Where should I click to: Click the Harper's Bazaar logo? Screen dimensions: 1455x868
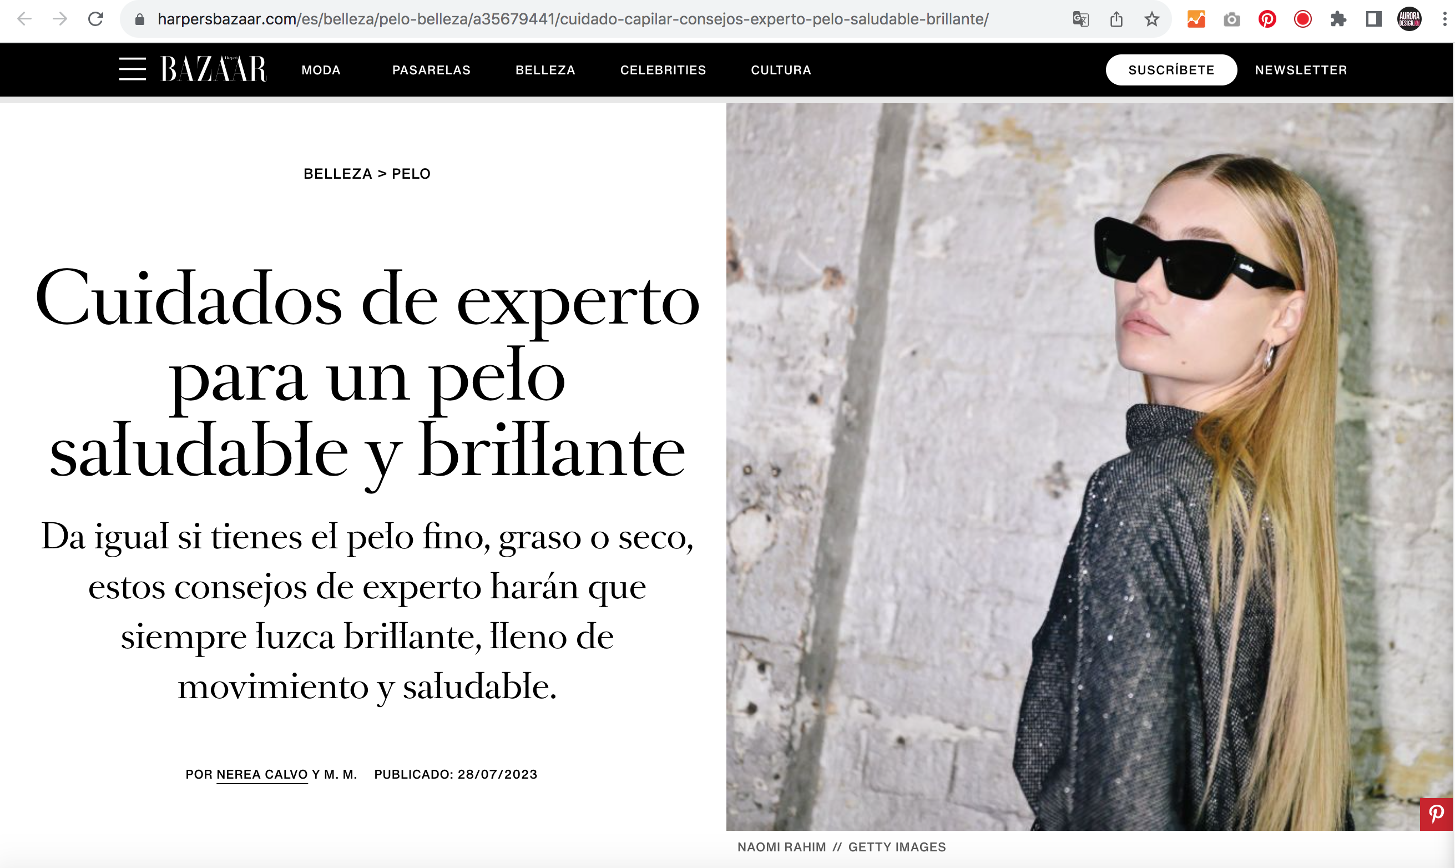point(214,69)
